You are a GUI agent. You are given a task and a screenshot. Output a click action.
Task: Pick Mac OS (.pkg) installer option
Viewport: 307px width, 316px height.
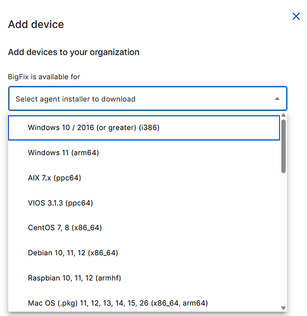coord(144,301)
